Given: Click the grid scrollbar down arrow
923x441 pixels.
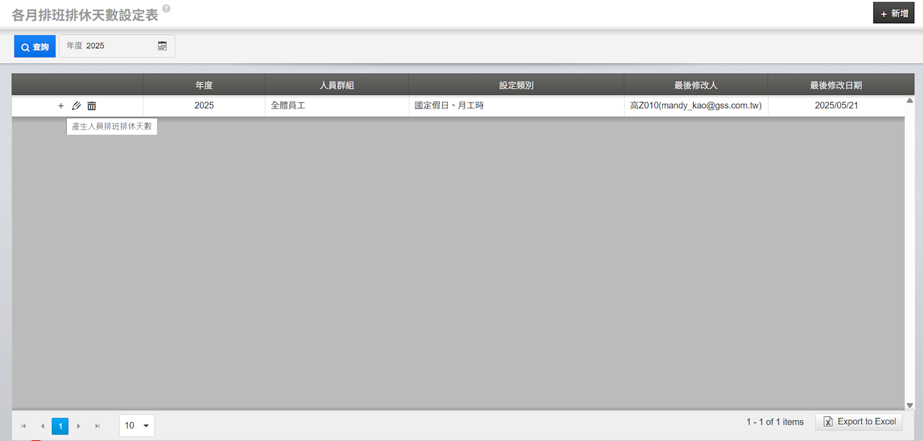Looking at the screenshot, I should coord(910,405).
